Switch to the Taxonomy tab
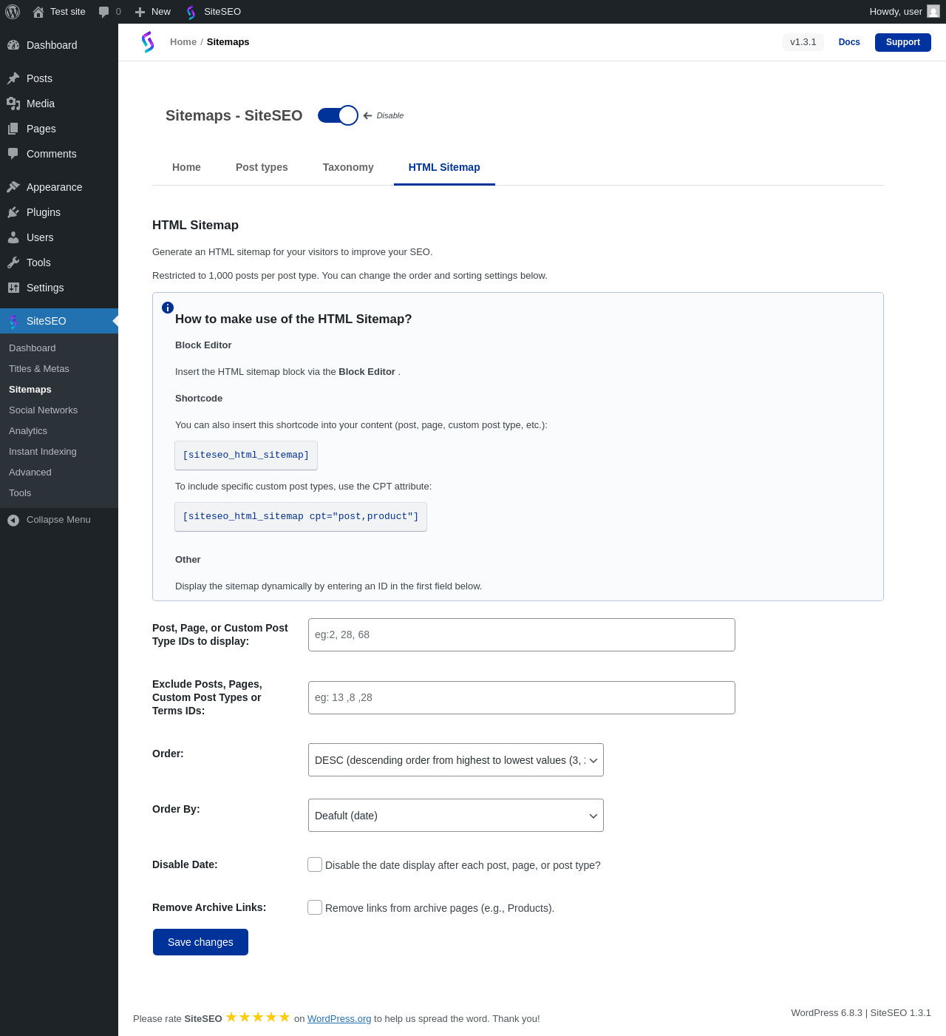This screenshot has height=1036, width=946. click(x=348, y=167)
